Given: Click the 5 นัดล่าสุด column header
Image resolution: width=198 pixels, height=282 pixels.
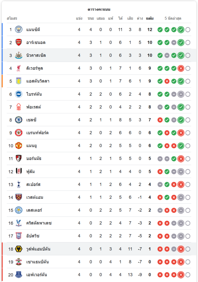Looking at the screenshot, I should point(173,19).
